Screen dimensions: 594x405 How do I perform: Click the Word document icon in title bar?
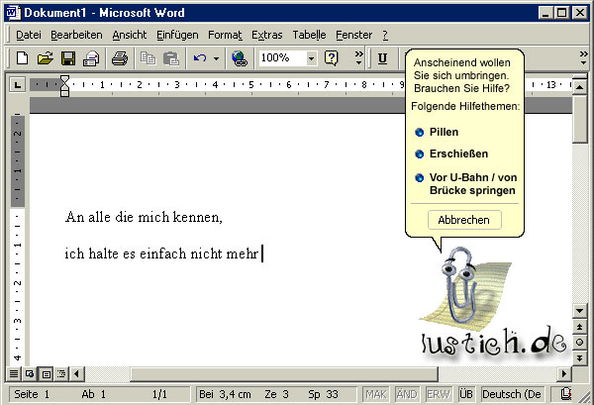(x=14, y=13)
